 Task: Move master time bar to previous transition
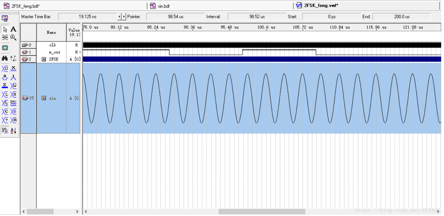pyautogui.click(x=119, y=17)
